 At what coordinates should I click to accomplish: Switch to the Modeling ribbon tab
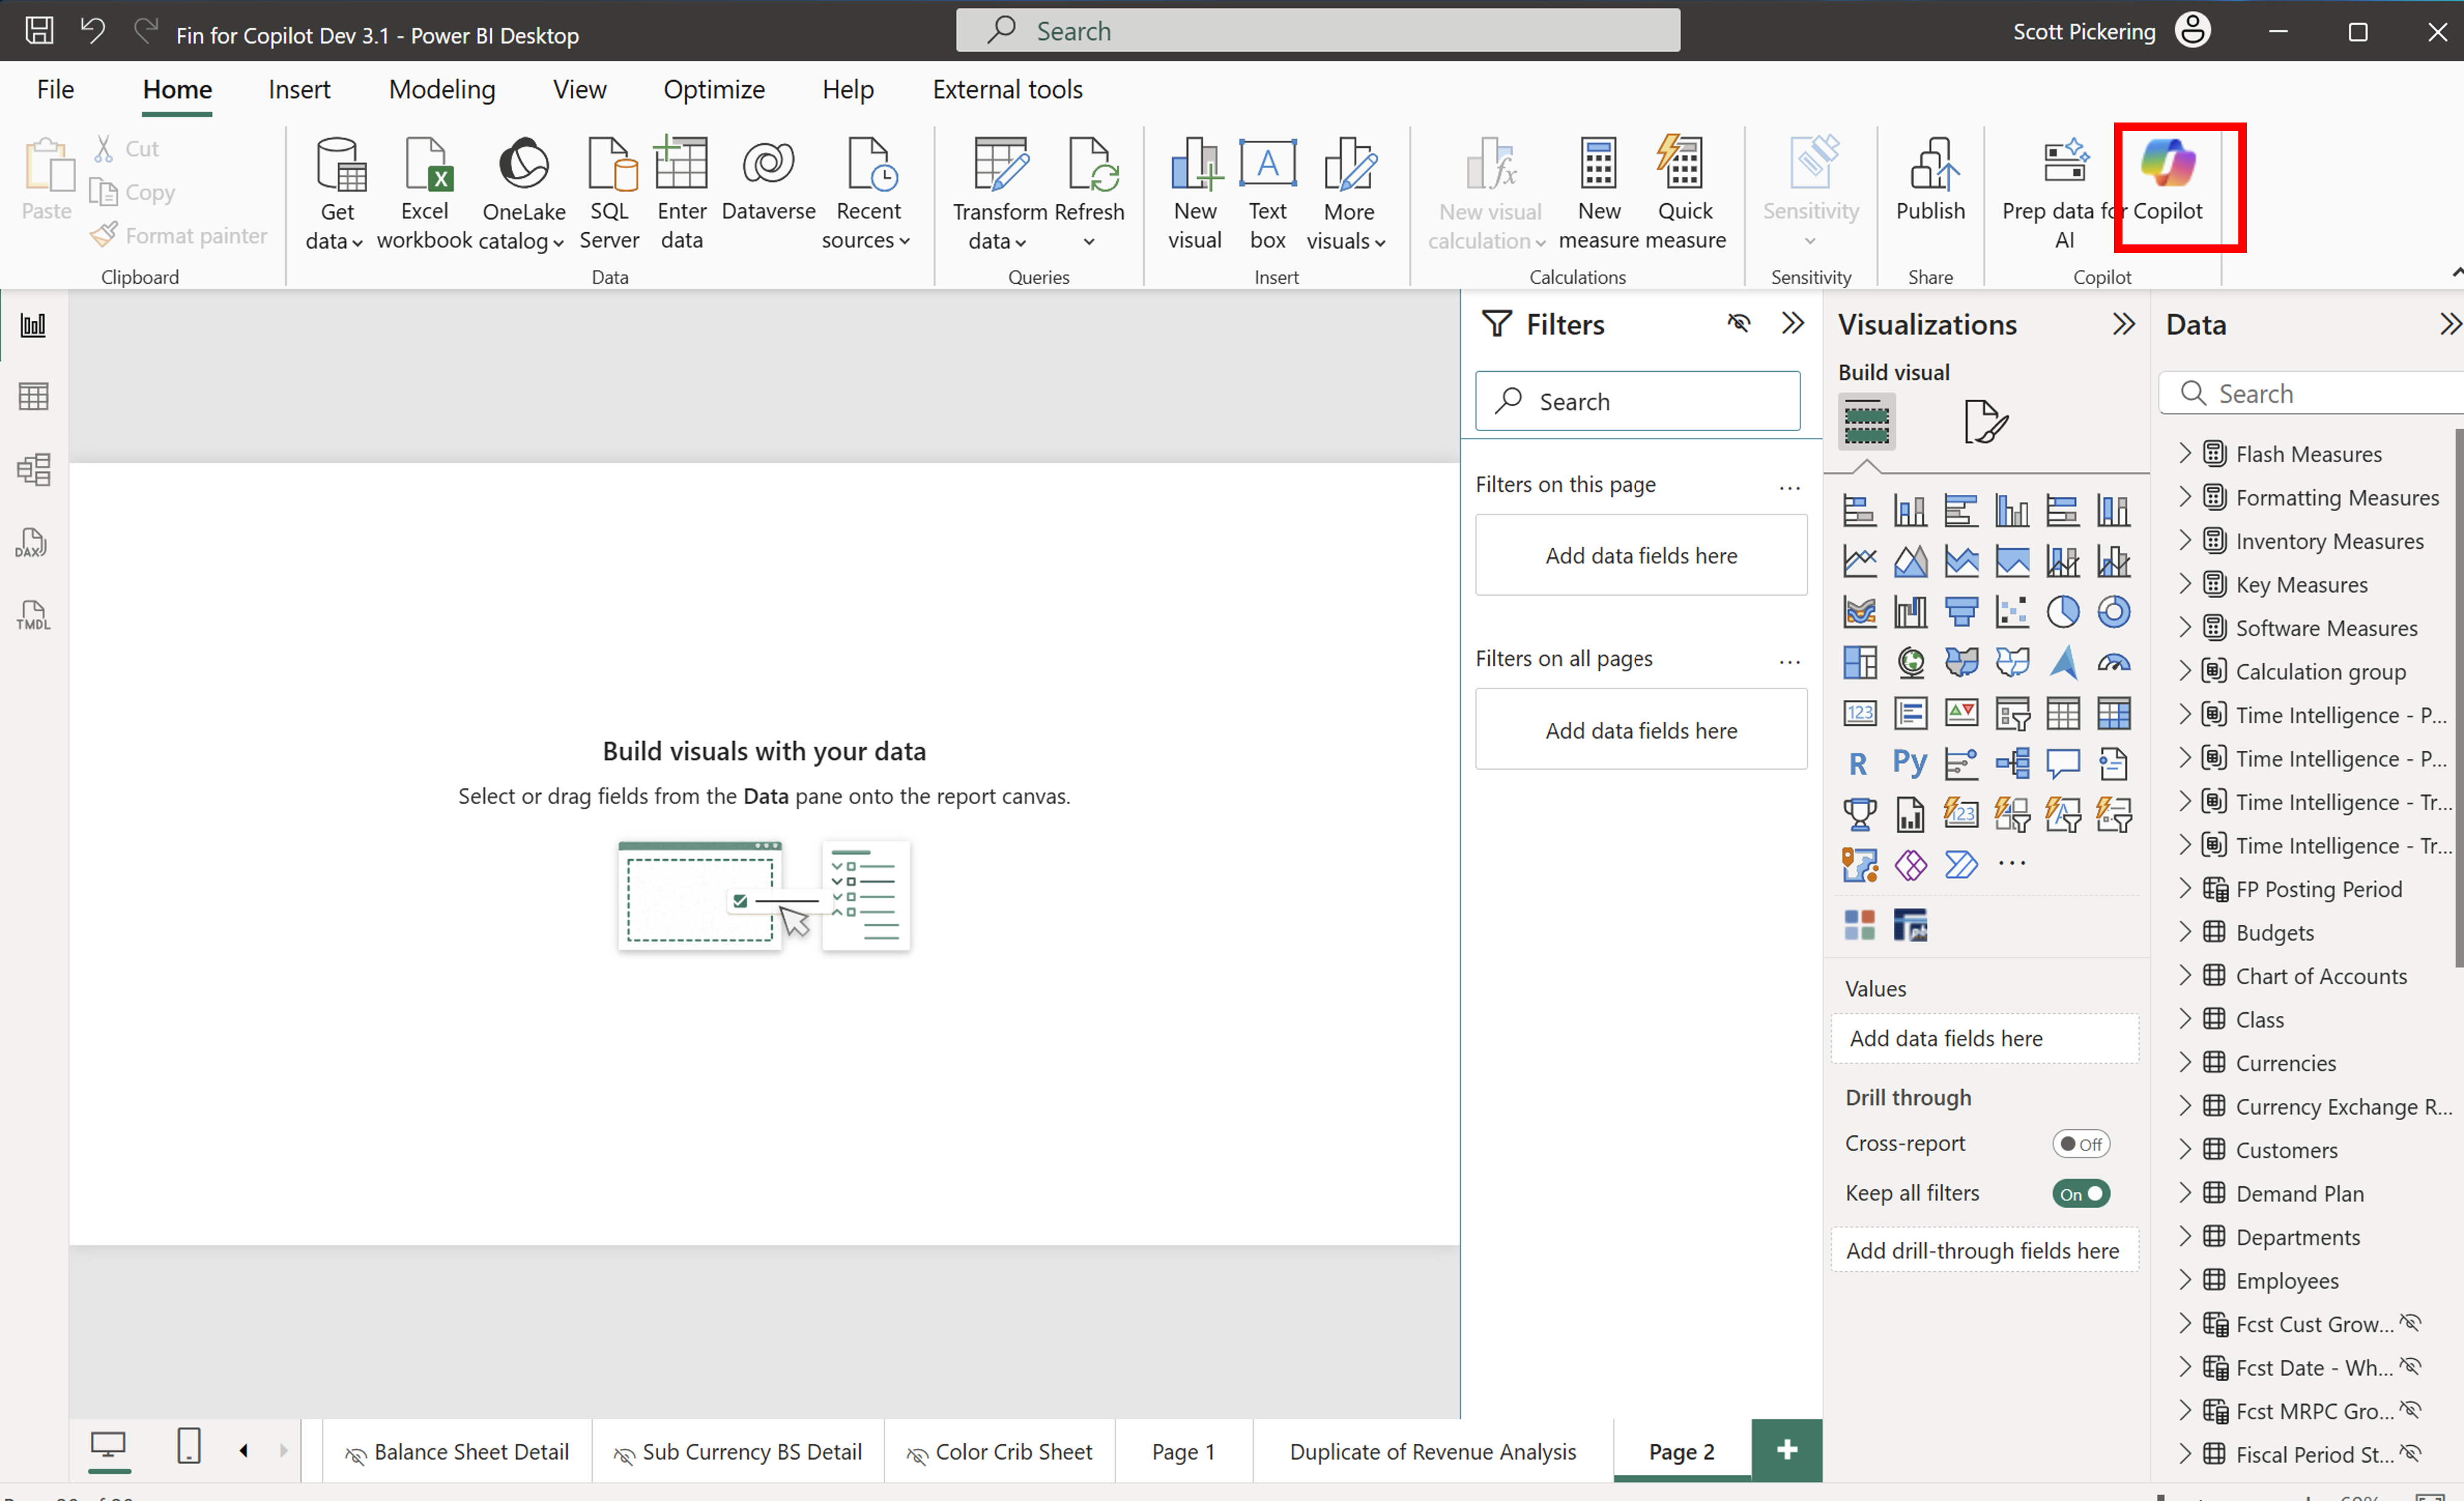442,90
